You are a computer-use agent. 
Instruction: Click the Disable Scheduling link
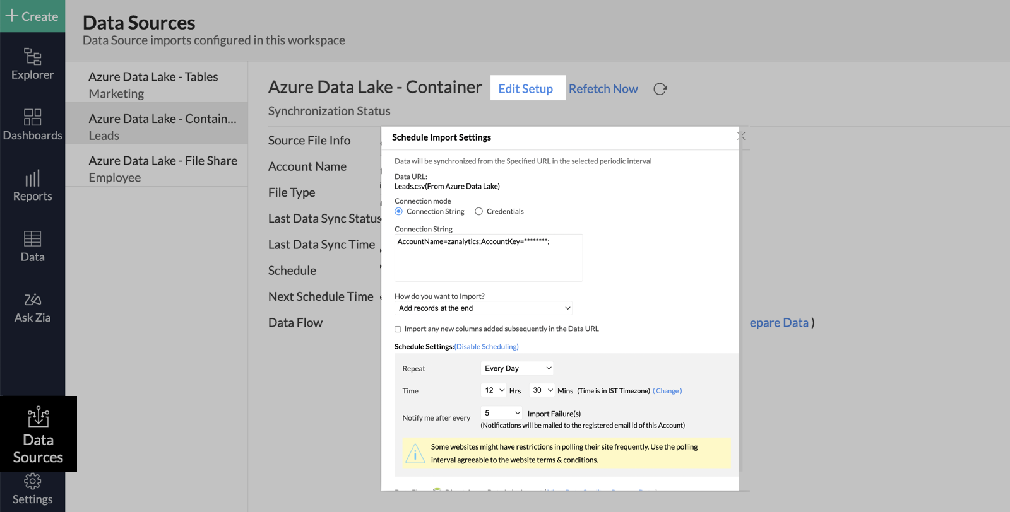click(487, 347)
